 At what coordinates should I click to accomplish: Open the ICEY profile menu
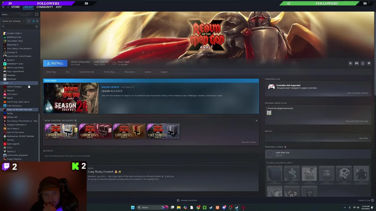coord(59,7)
